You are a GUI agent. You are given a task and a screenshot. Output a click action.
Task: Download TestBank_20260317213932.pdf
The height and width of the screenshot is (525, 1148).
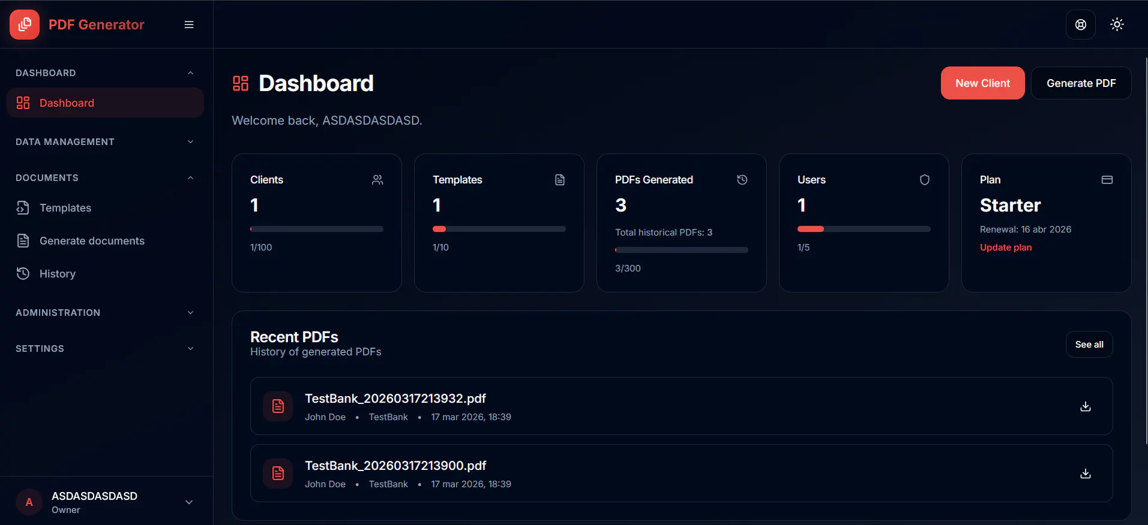[1086, 406]
